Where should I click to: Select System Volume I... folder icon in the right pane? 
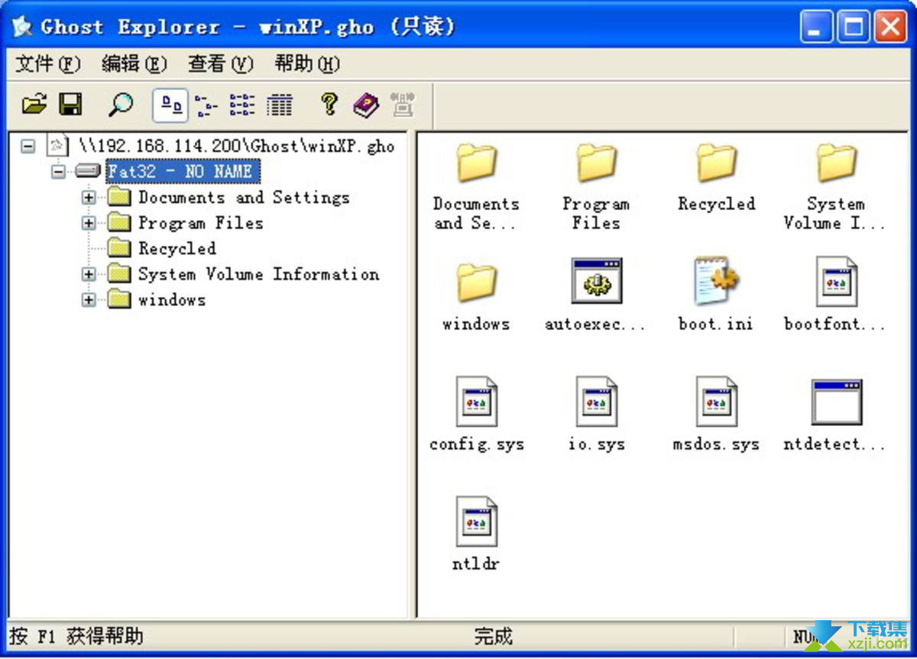[x=836, y=163]
